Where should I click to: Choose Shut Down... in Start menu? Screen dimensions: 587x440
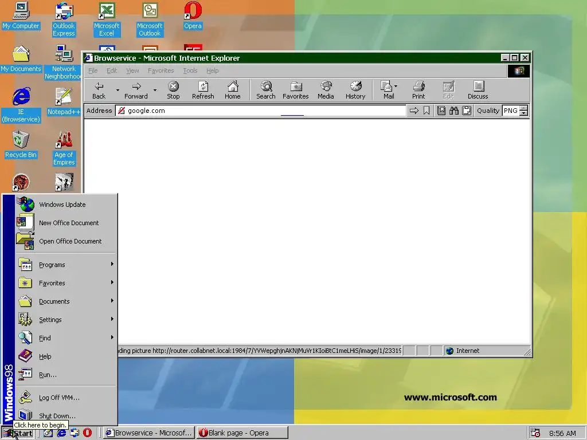coord(66,416)
